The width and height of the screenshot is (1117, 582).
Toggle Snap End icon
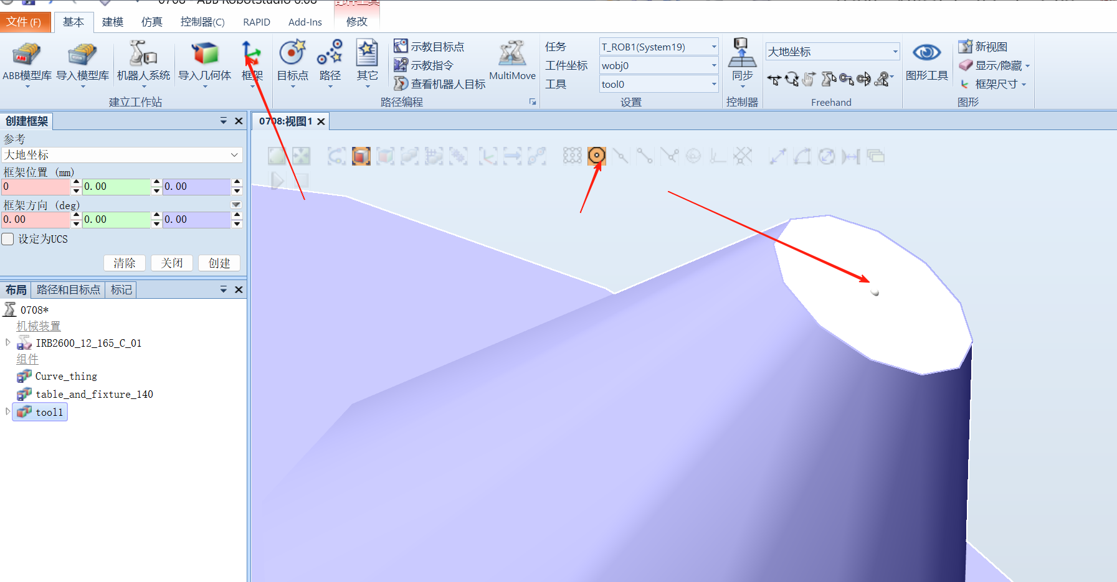645,156
